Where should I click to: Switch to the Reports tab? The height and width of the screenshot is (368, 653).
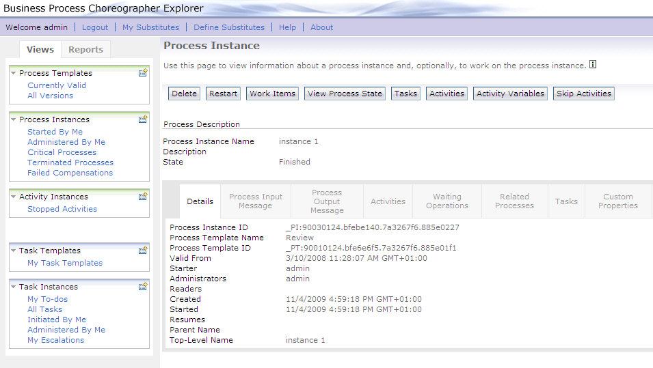click(x=85, y=49)
